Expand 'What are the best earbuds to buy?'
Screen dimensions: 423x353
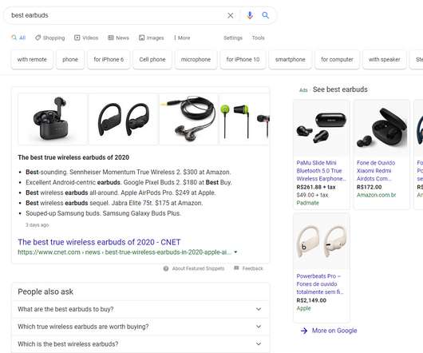click(x=140, y=309)
